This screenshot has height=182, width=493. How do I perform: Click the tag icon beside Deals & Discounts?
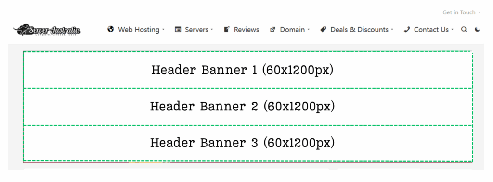[323, 29]
